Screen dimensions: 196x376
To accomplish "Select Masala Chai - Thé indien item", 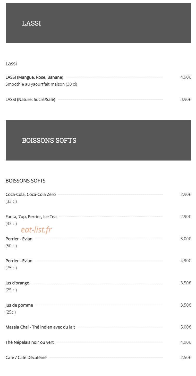I will 40,327.
